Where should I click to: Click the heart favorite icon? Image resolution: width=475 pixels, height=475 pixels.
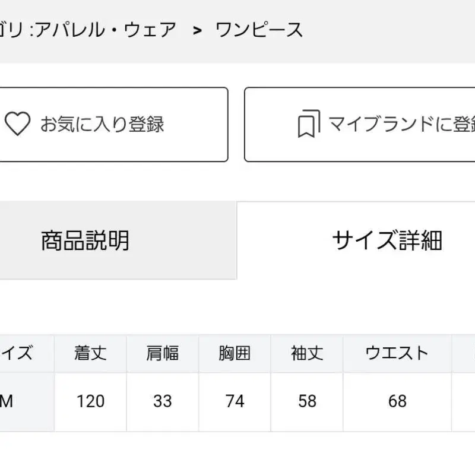click(x=17, y=124)
